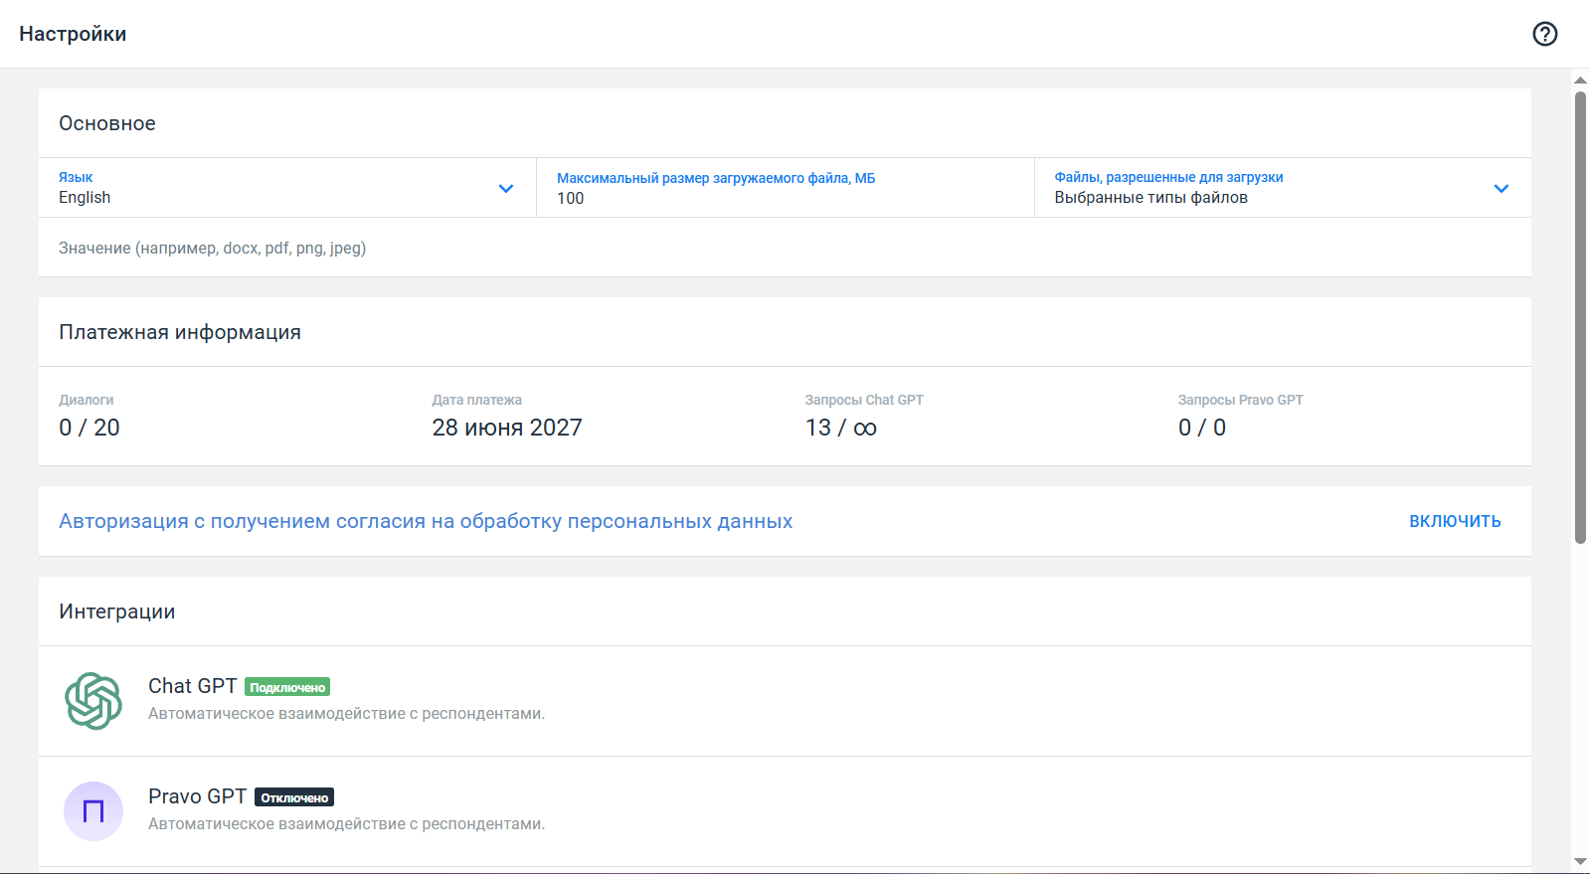The height and width of the screenshot is (874, 1590).
Task: Click the payment date 28 июня 2027
Action: click(506, 428)
